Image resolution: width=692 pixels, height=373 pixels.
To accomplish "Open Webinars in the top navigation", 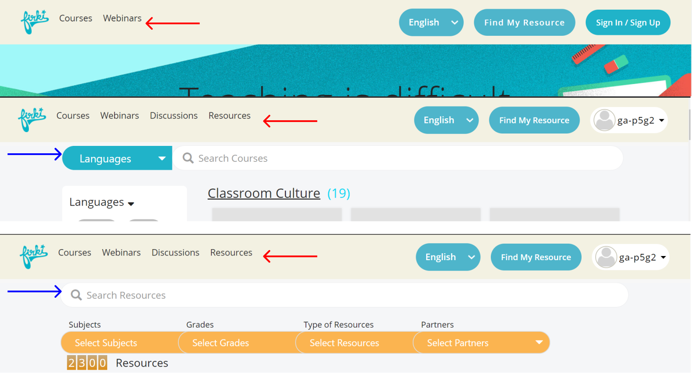I will pyautogui.click(x=122, y=18).
